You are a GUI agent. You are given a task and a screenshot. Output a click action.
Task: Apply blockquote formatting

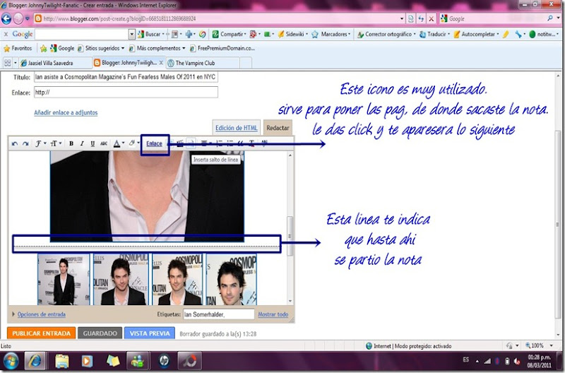240,143
